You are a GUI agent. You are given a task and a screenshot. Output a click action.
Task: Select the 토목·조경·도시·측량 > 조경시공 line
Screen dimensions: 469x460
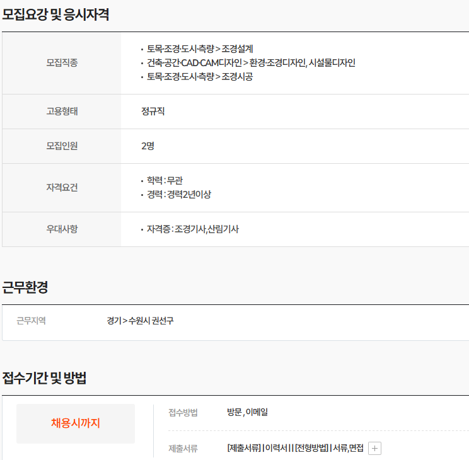(200, 77)
